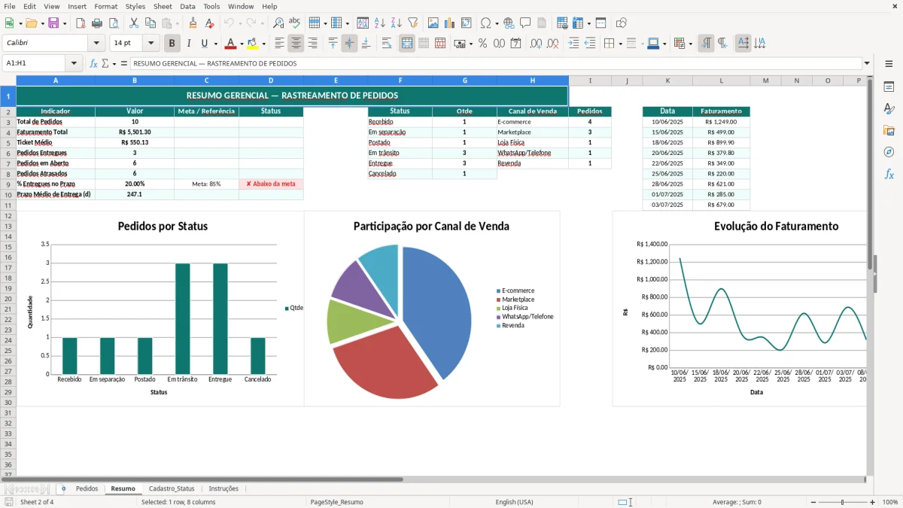Click the Clear Direct Formatting icon

click(x=210, y=23)
